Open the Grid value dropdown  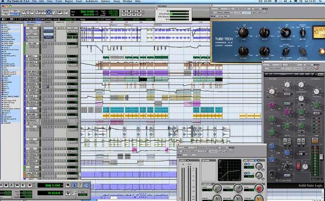click(x=74, y=20)
